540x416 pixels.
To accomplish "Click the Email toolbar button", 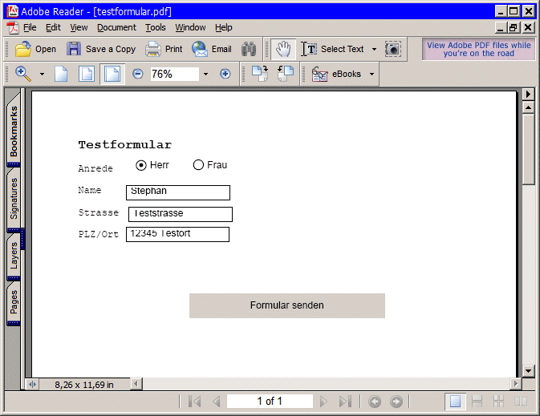I will pos(212,49).
